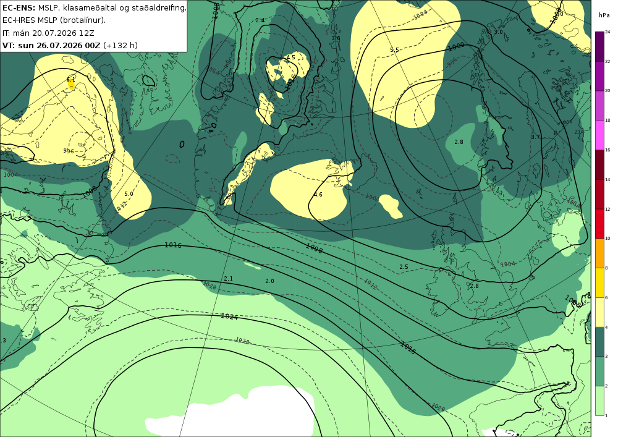Click the '(+132 h)' forecast lead time text
This screenshot has width=618, height=437.
coord(121,45)
